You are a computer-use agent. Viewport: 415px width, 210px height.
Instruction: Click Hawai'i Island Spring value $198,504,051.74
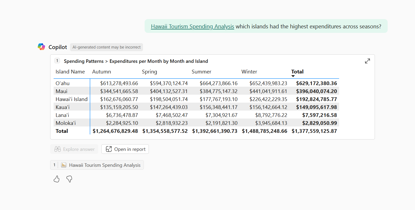click(169, 99)
